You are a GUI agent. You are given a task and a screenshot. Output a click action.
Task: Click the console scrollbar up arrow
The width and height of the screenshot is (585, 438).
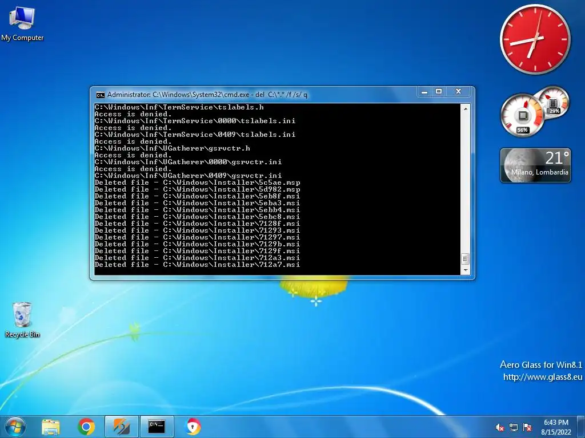pos(465,109)
